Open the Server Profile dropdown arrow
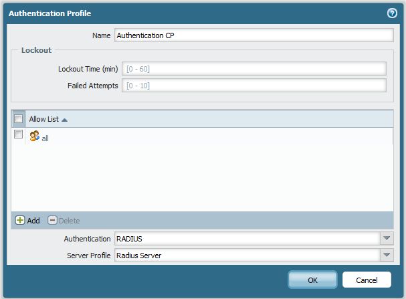The height and width of the screenshot is (299, 406). point(387,256)
